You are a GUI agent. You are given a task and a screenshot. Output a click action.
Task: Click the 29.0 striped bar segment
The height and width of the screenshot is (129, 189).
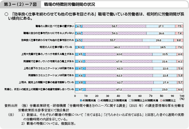pos(158,40)
